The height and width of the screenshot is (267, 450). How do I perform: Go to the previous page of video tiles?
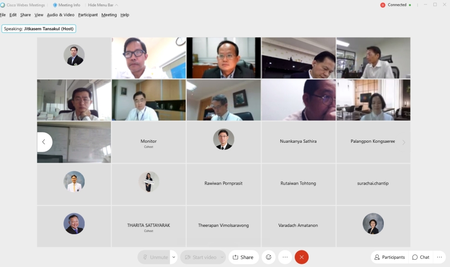[x=44, y=142]
